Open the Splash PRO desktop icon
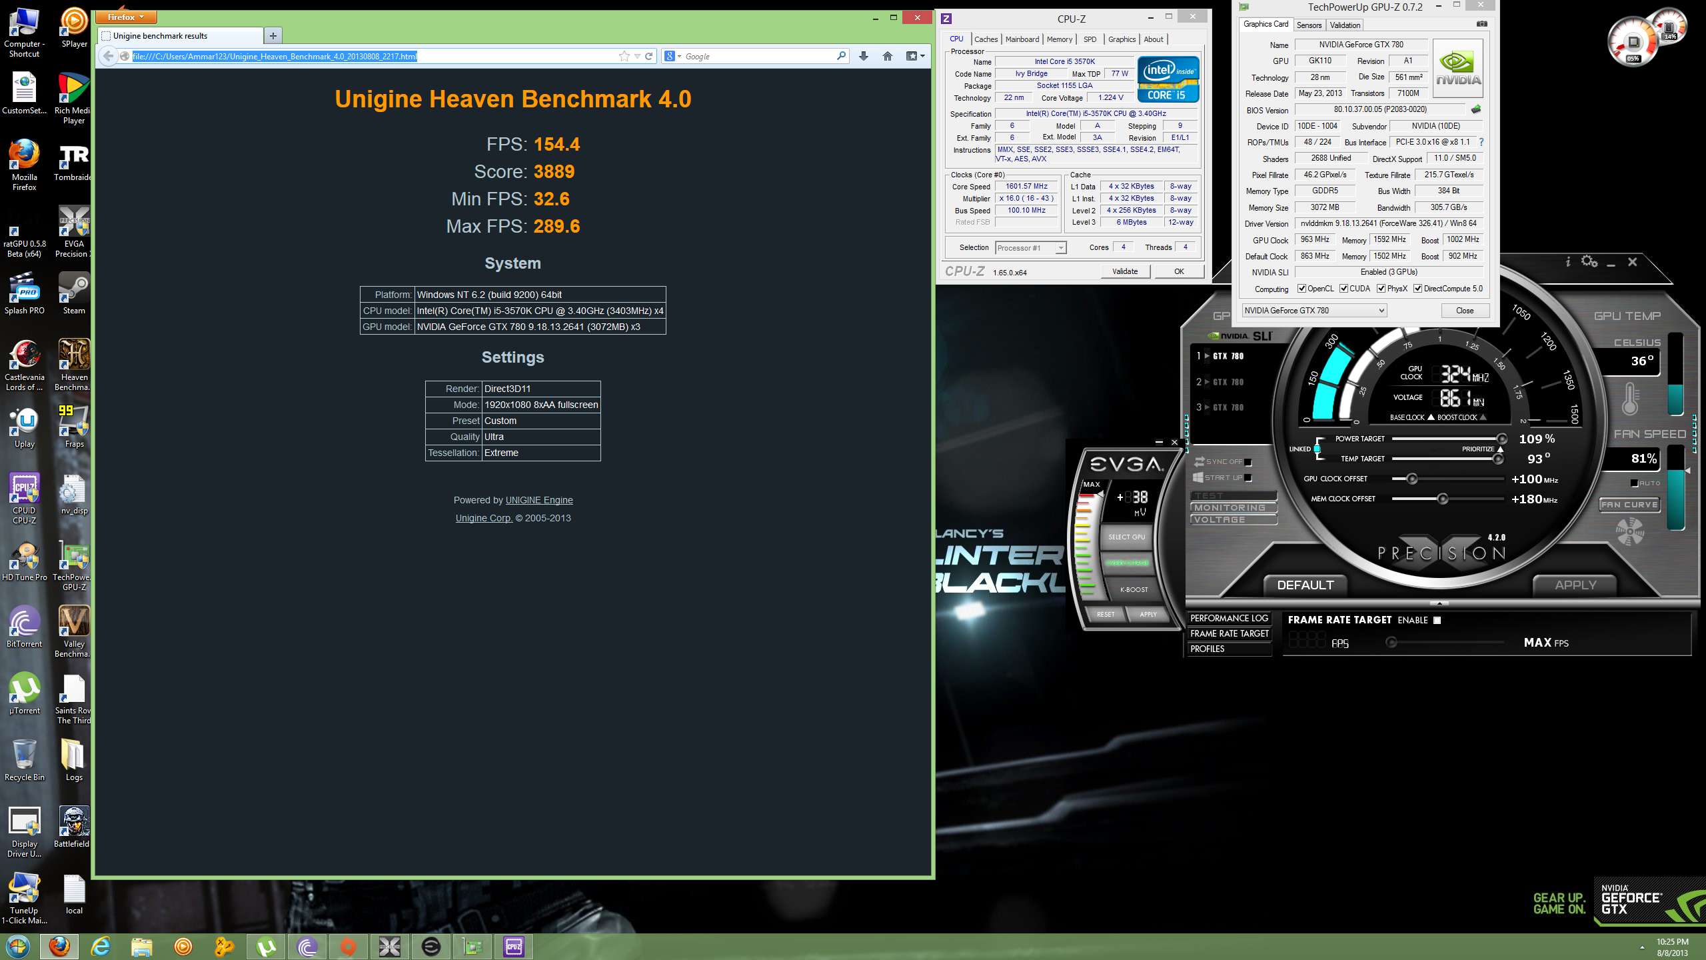This screenshot has width=1706, height=960. pos(25,292)
